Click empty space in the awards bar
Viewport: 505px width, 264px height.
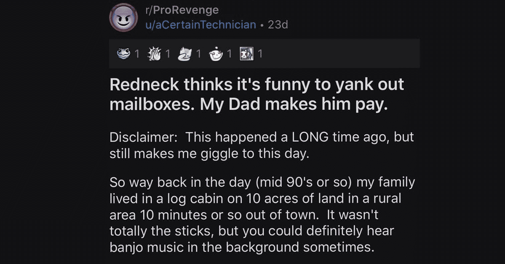pyautogui.click(x=342, y=54)
